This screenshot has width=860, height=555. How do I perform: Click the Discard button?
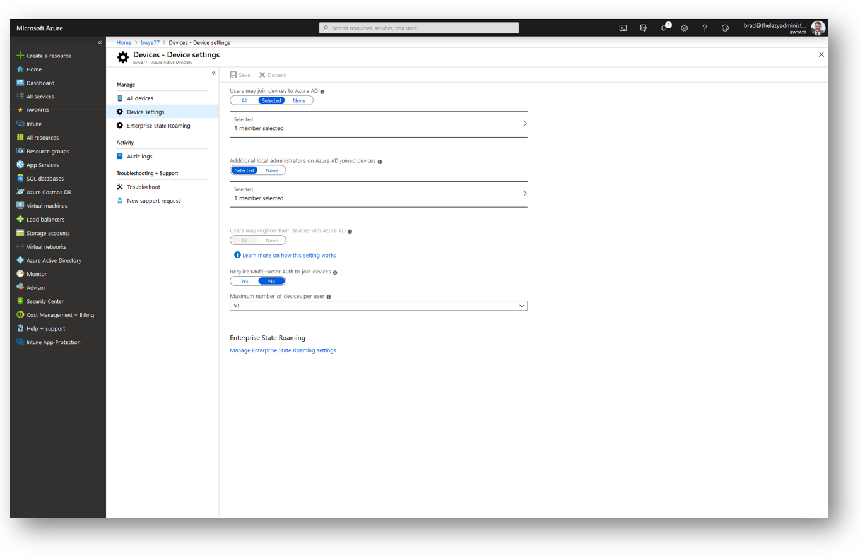tap(273, 75)
